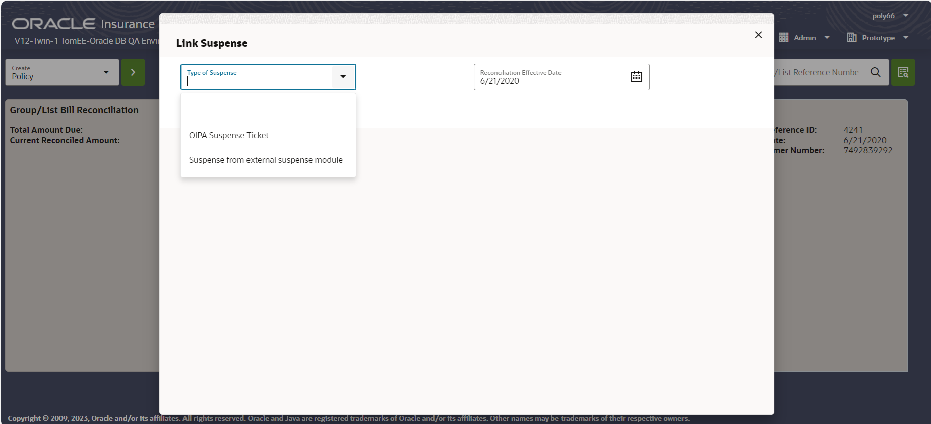Open the green advanced search icon
Image resolution: width=931 pixels, height=424 pixels.
coord(903,72)
